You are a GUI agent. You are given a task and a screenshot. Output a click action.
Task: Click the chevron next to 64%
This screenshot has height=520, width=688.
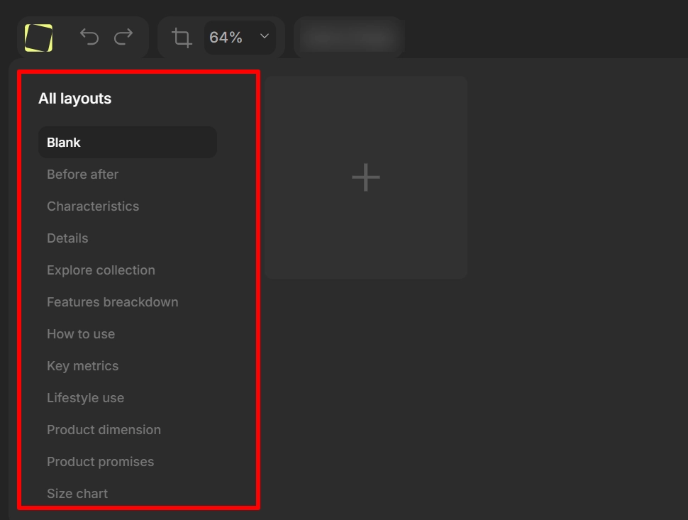tap(264, 37)
